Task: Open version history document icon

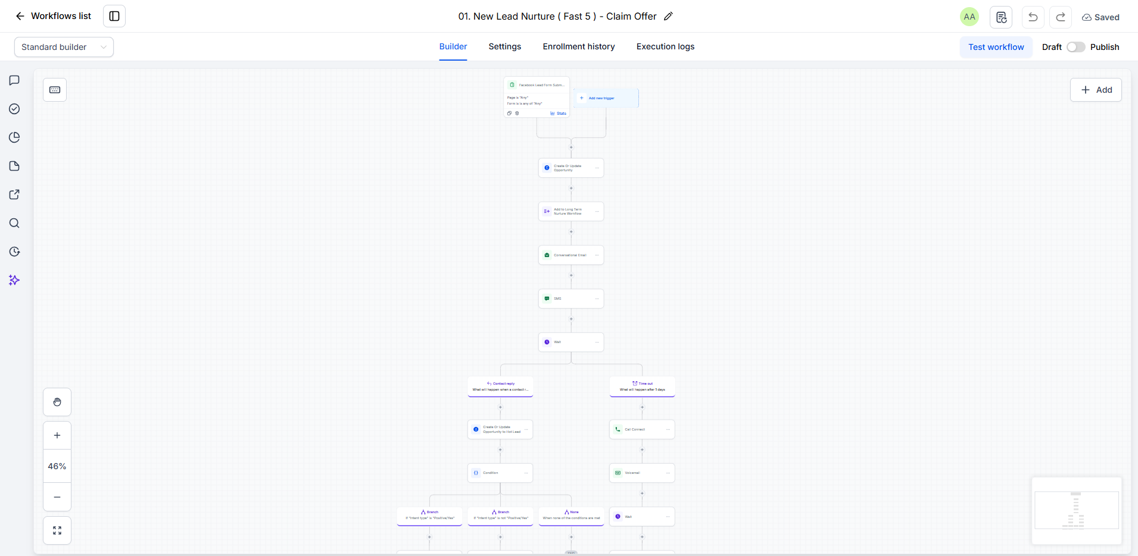Action: (1001, 17)
